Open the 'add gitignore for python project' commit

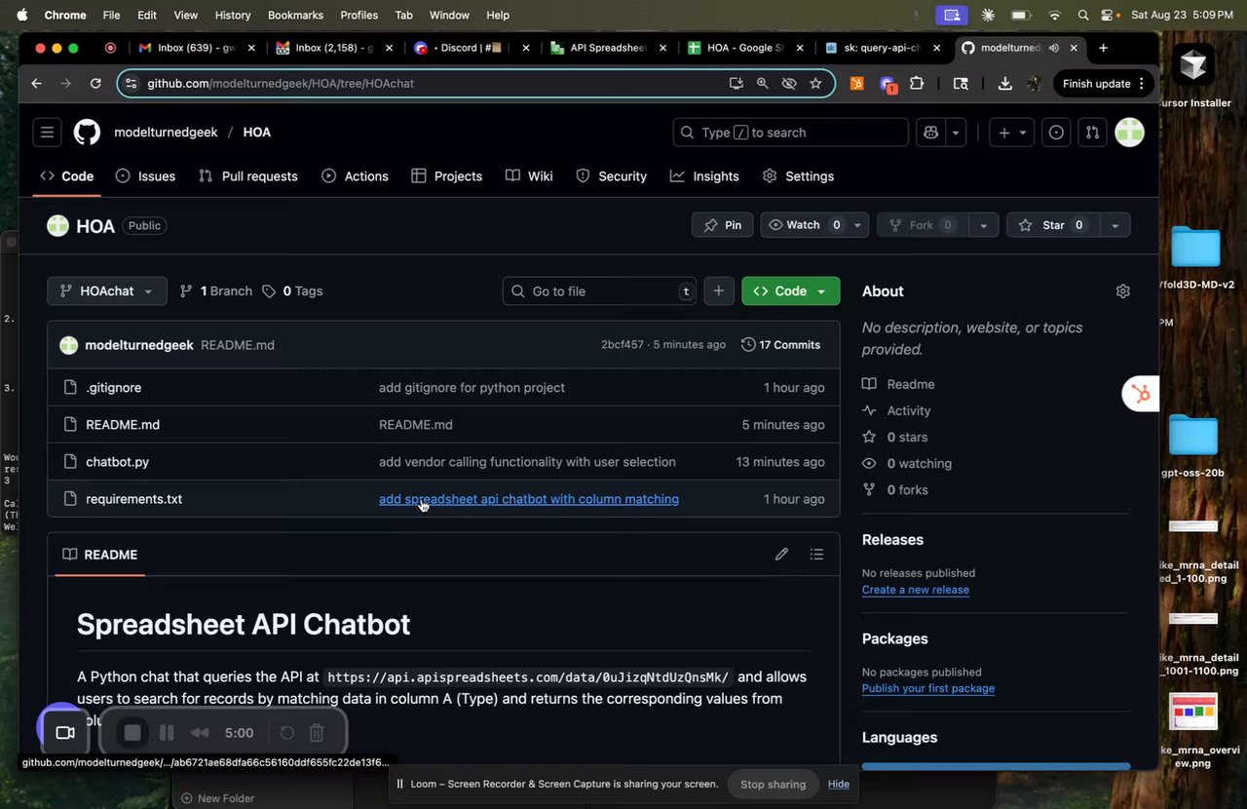coord(472,388)
